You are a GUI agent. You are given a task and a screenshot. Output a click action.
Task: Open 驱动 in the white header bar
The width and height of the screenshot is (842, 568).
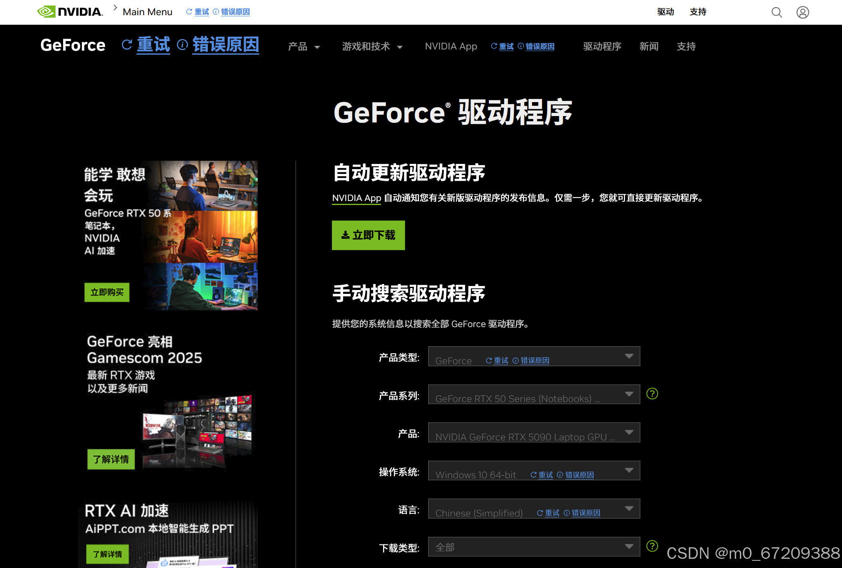[665, 12]
